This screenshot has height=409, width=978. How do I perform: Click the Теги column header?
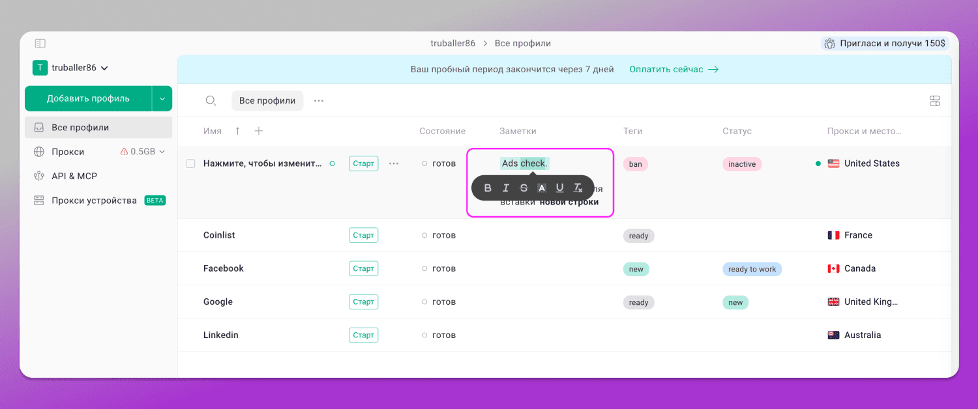tap(632, 131)
